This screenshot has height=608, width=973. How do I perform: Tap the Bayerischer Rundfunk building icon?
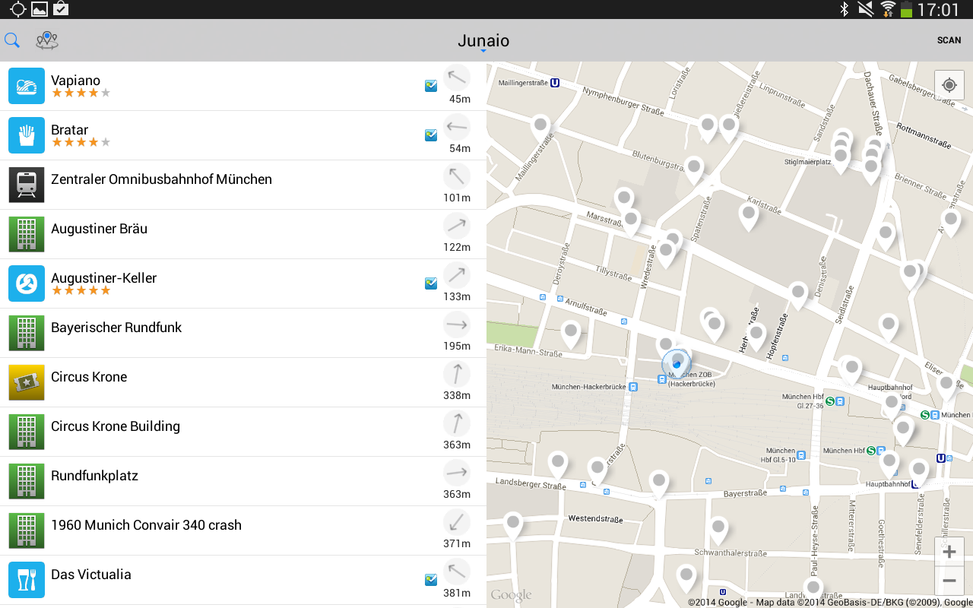(x=27, y=333)
